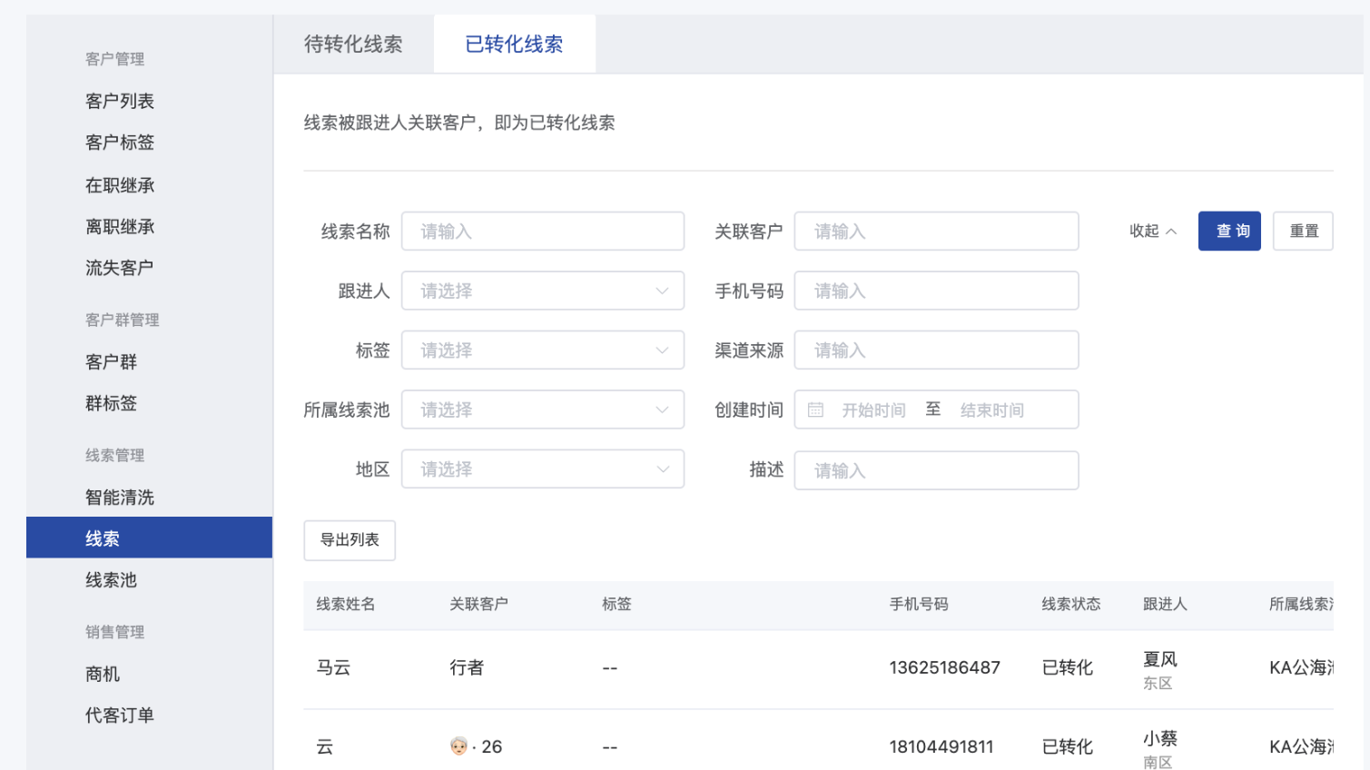Viewport: 1370px width, 770px height.
Task: Click follower name 夏风
Action: (x=1160, y=659)
